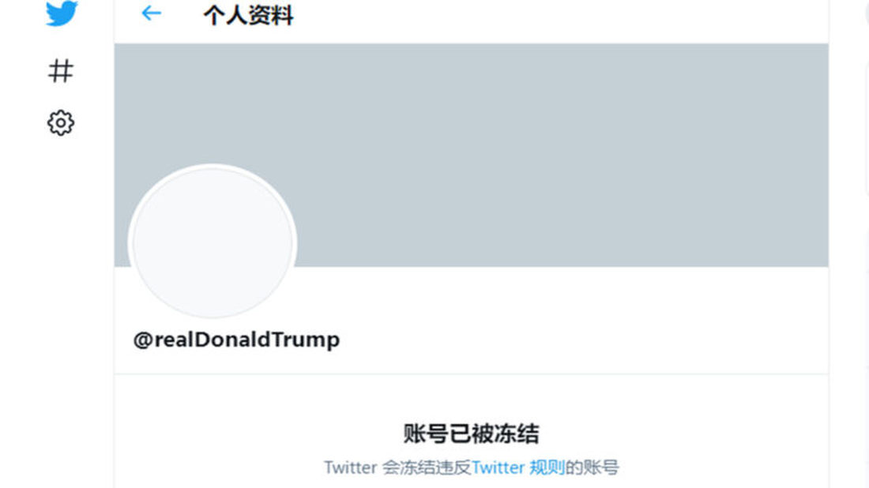Click the 账号已被冻结 heading
This screenshot has width=869, height=488.
[471, 434]
